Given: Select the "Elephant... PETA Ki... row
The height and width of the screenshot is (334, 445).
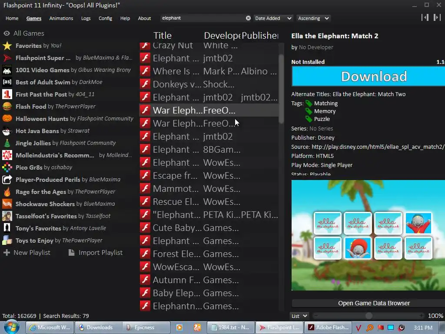Looking at the screenshot, I should tap(209, 215).
